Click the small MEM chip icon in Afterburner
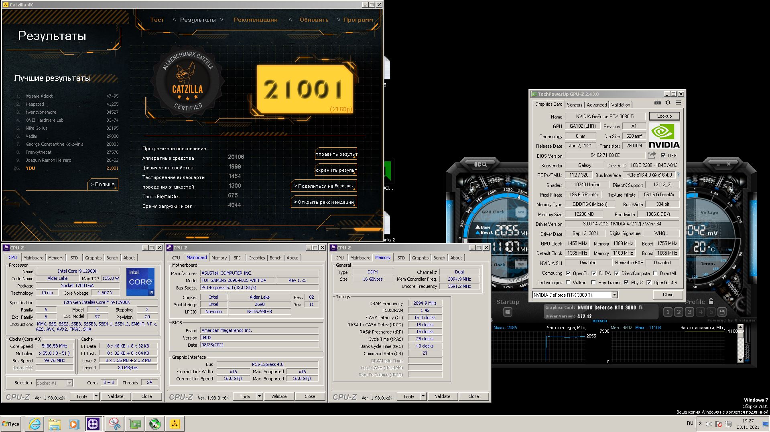The width and height of the screenshot is (770, 432). pyautogui.click(x=521, y=264)
